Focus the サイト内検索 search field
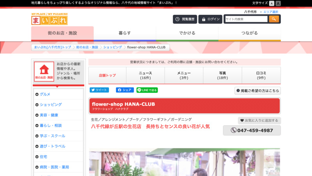The height and width of the screenshot is (176, 312). 246,19
